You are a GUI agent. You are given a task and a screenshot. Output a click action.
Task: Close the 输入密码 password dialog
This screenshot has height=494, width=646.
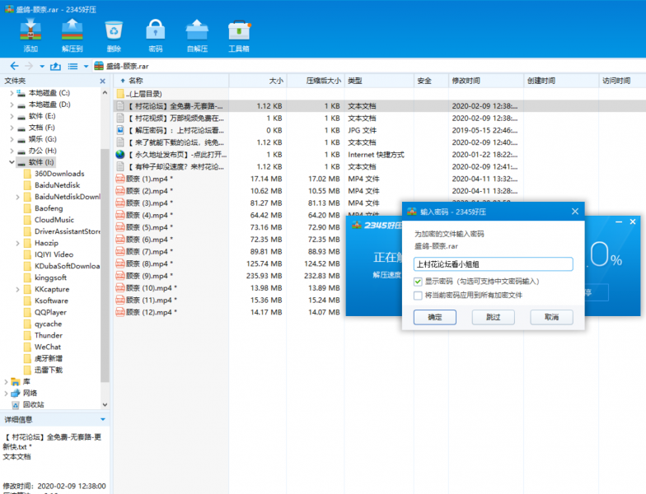click(575, 212)
